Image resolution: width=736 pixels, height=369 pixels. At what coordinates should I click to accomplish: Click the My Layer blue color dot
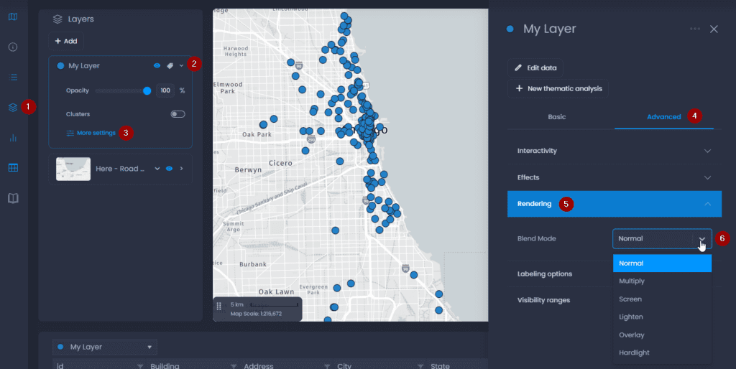pyautogui.click(x=60, y=66)
